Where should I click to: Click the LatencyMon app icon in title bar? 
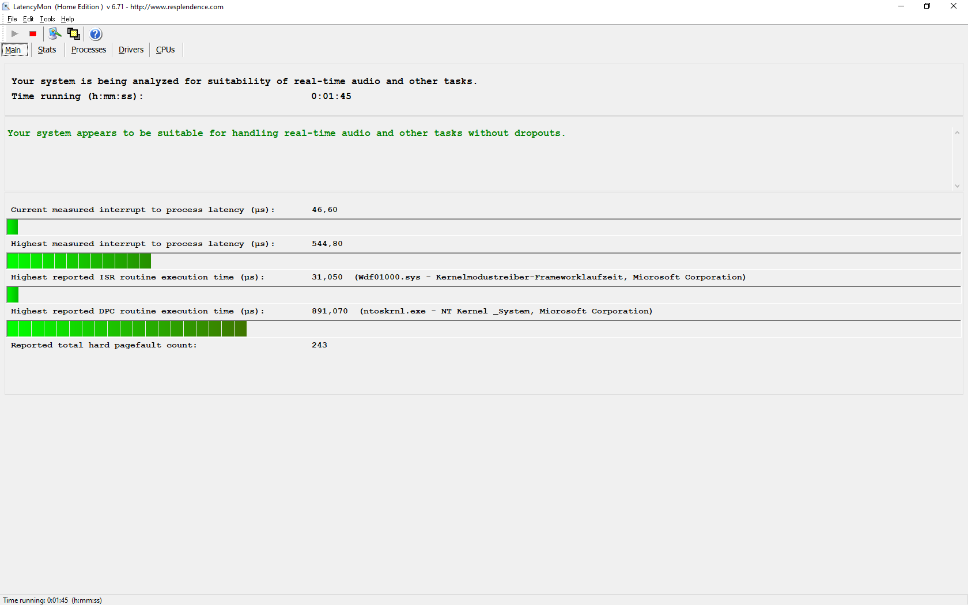coord(6,7)
